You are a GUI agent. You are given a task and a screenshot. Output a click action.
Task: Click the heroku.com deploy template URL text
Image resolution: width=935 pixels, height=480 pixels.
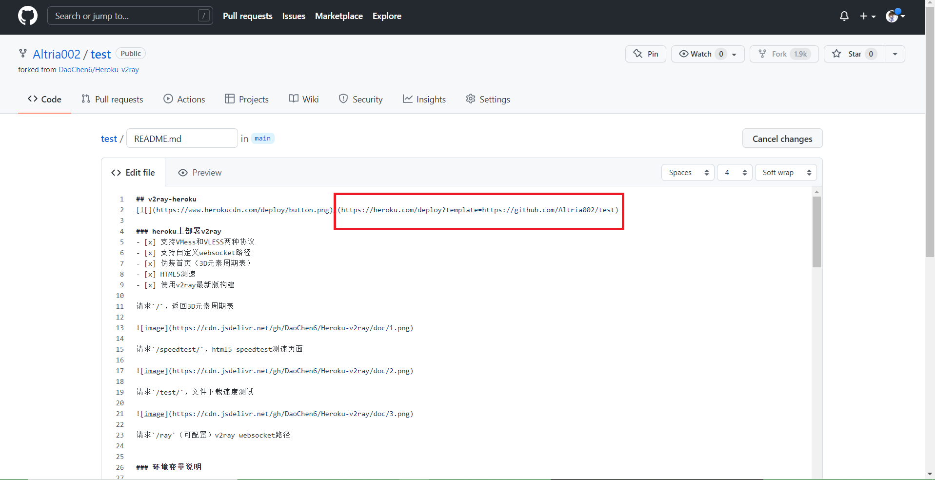[x=477, y=210]
